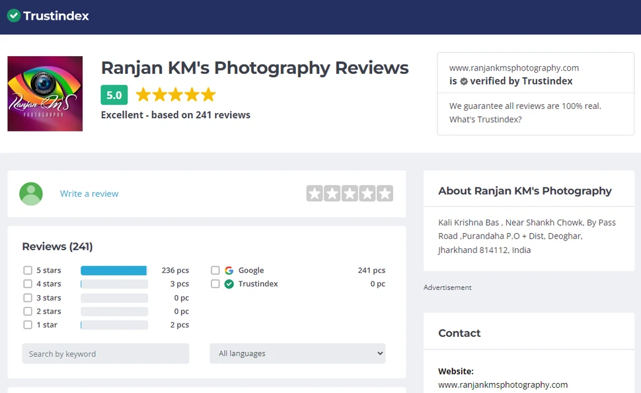Image resolution: width=641 pixels, height=393 pixels.
Task: Click the '2 pcs' count for 1 star
Action: pyautogui.click(x=180, y=325)
